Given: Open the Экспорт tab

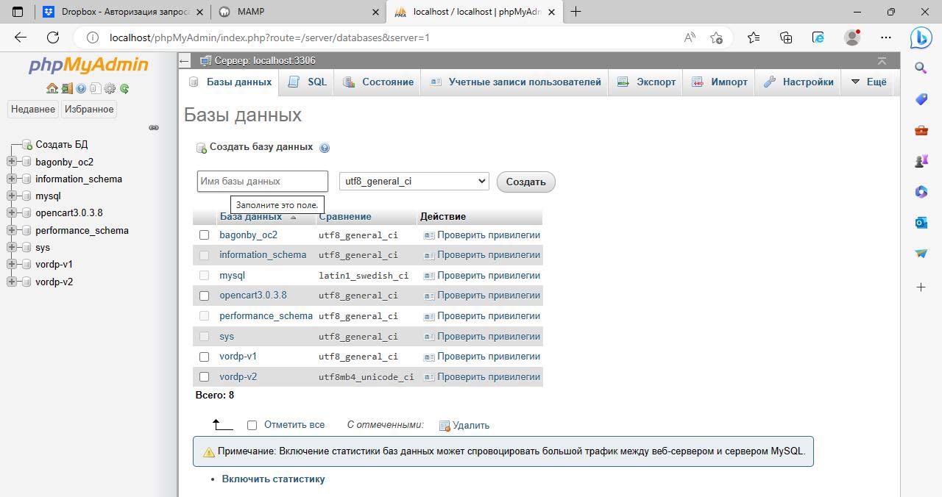Looking at the screenshot, I should pyautogui.click(x=646, y=82).
